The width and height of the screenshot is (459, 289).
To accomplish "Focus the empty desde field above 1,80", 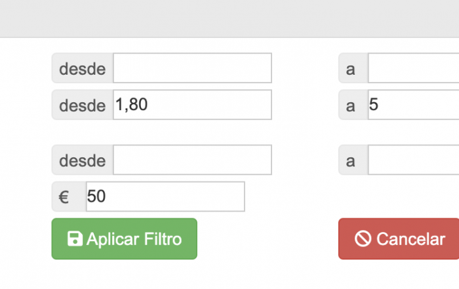I will [x=192, y=68].
